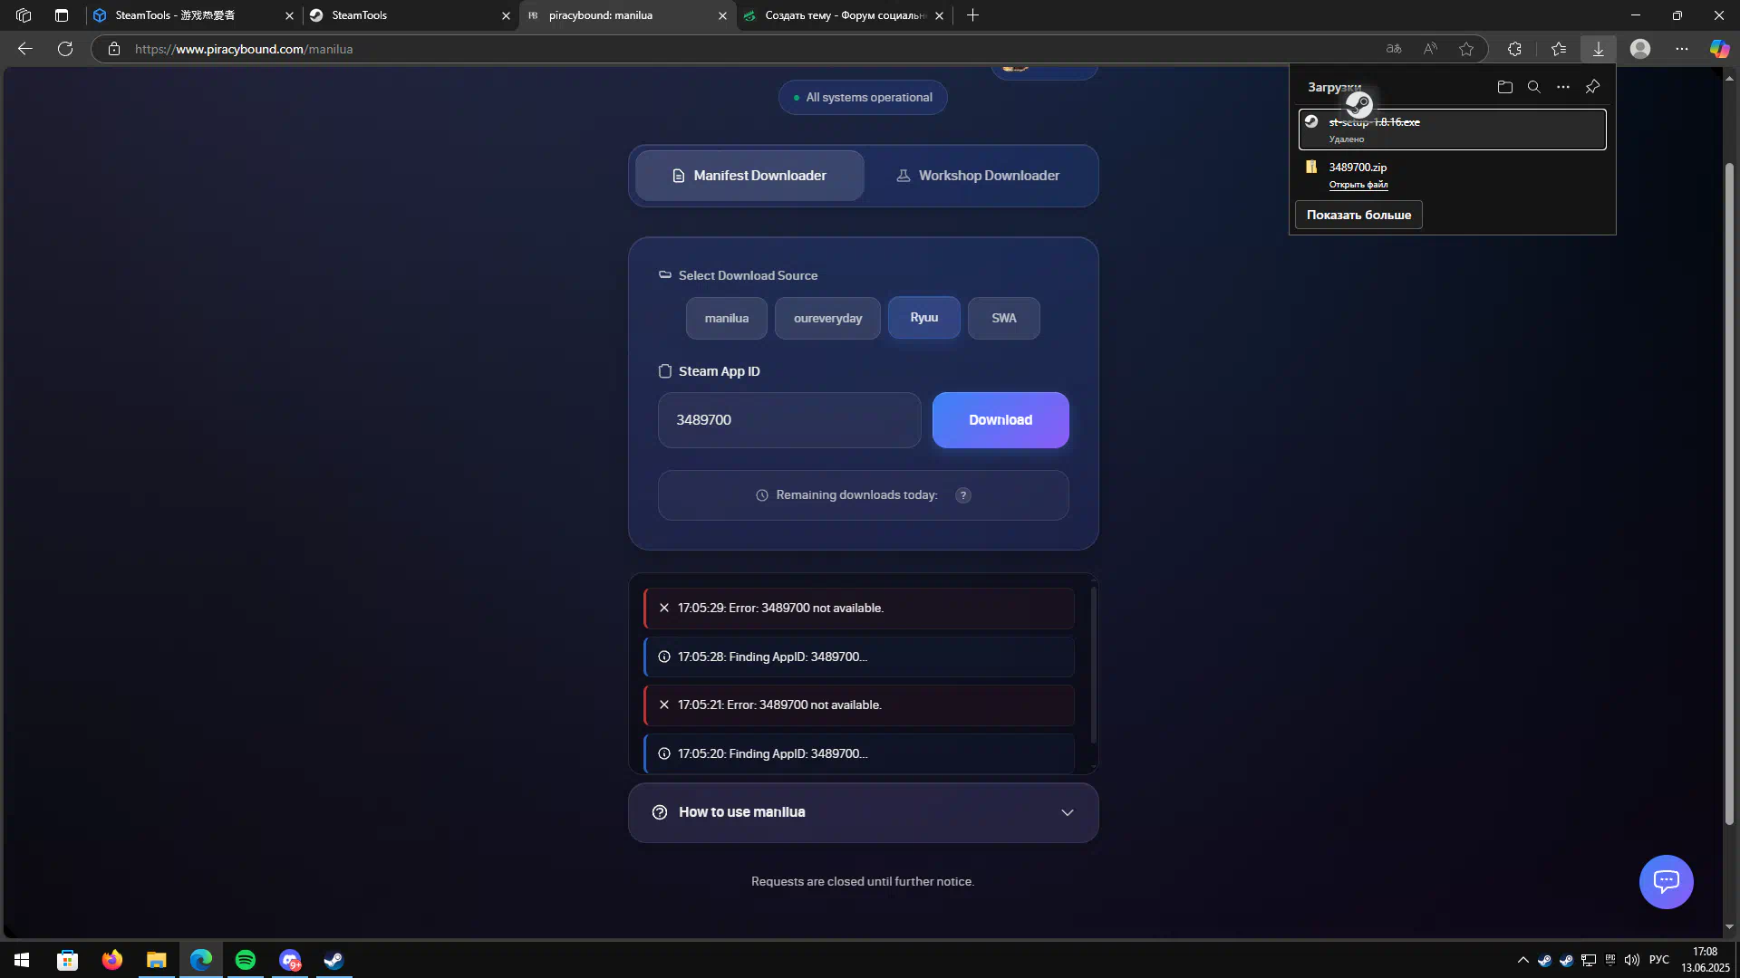This screenshot has width=1740, height=978.
Task: Close the piracybound: manilua tab
Action: [x=722, y=15]
